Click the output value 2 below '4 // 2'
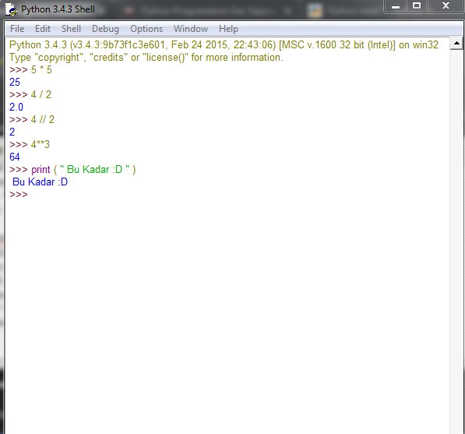Viewport: 465px width, 434px height. (x=12, y=132)
